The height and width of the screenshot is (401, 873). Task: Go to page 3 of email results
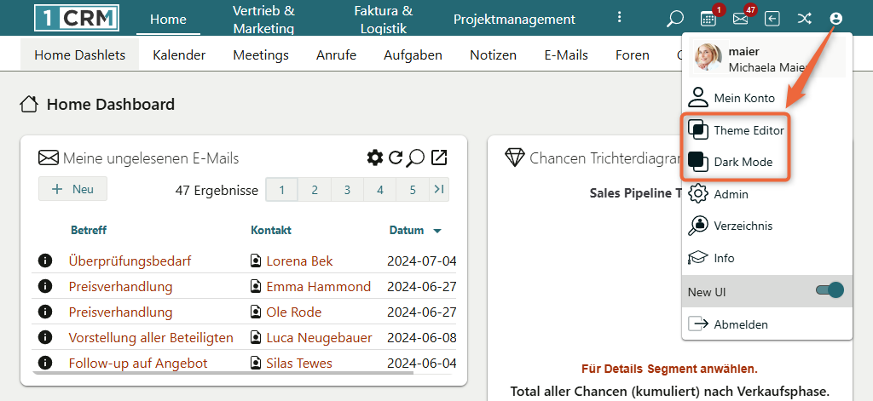(347, 190)
